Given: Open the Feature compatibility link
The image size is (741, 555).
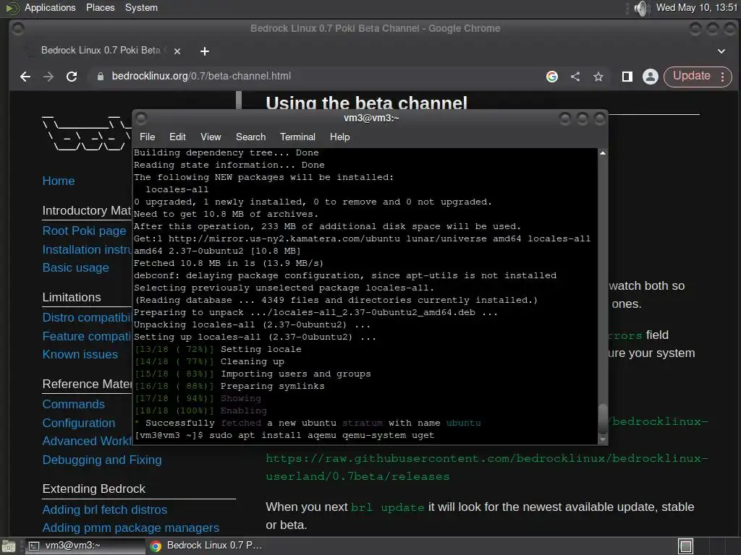Looking at the screenshot, I should tap(87, 336).
